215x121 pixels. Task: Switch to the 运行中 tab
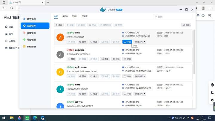tap(65, 16)
